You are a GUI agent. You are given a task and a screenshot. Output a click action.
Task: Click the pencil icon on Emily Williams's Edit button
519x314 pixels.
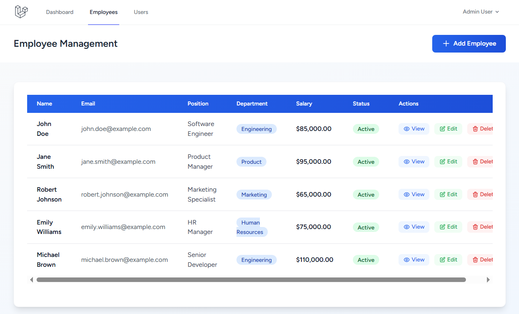point(443,227)
